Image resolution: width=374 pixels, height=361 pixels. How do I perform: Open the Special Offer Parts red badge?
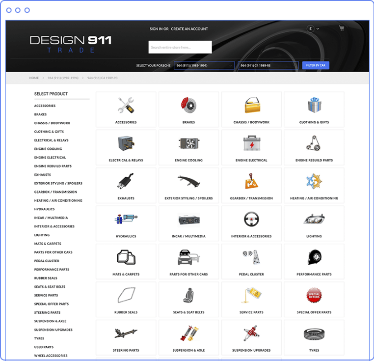(314, 296)
